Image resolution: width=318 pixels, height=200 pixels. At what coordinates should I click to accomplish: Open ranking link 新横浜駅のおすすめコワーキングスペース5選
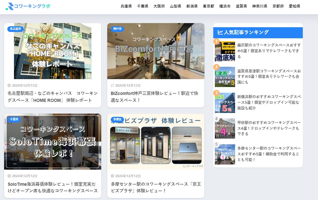pyautogui.click(x=269, y=102)
